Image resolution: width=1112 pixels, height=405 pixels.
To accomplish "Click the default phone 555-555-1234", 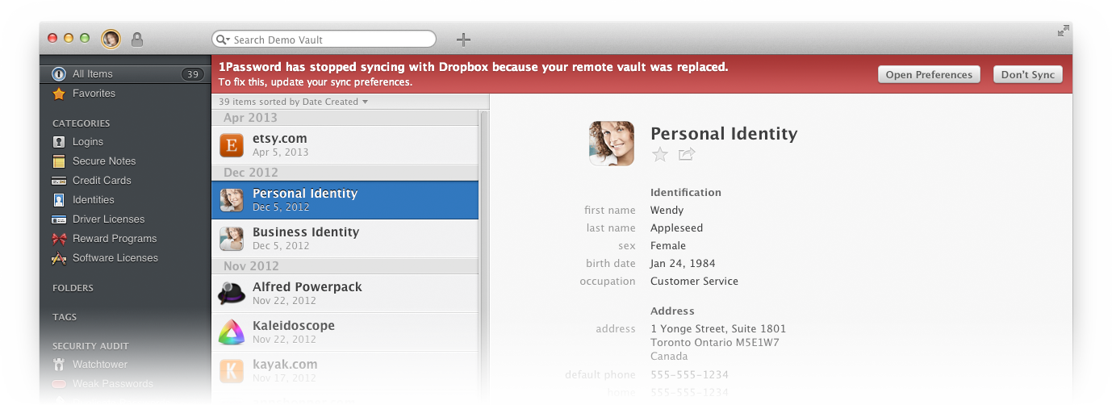I will (x=689, y=375).
